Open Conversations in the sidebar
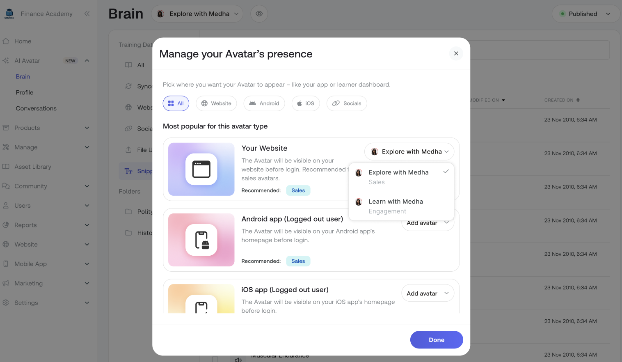The width and height of the screenshot is (622, 362). point(36,108)
